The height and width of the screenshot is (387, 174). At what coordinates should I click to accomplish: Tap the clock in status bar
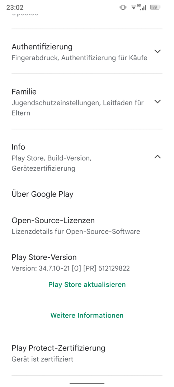coord(14,8)
